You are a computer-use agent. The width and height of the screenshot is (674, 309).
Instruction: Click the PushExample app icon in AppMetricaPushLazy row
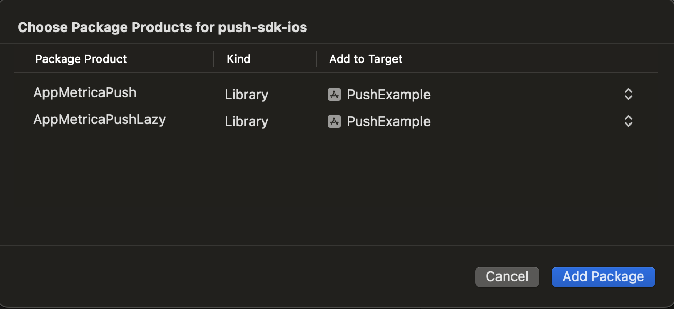coord(334,121)
